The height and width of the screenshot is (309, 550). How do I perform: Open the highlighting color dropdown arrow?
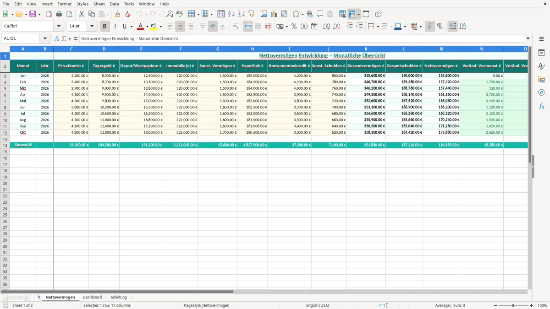click(160, 27)
